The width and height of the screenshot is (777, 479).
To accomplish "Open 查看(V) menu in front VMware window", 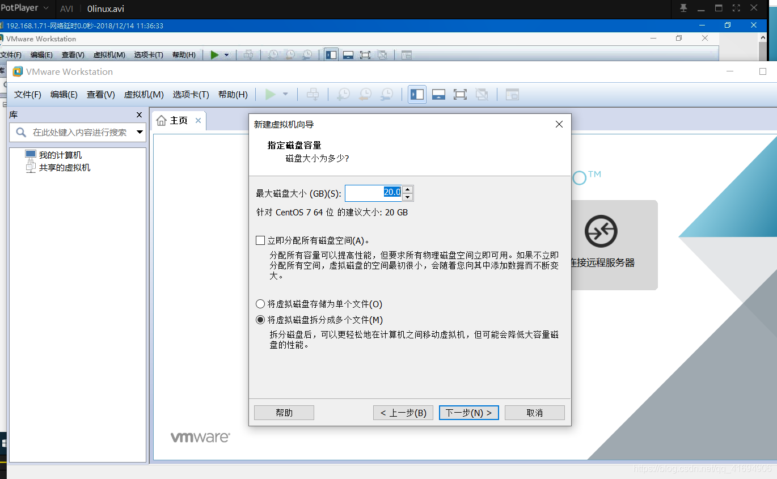I will (101, 95).
